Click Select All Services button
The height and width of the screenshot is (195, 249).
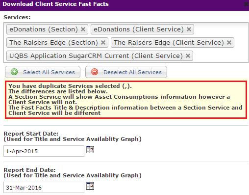pos(43,72)
